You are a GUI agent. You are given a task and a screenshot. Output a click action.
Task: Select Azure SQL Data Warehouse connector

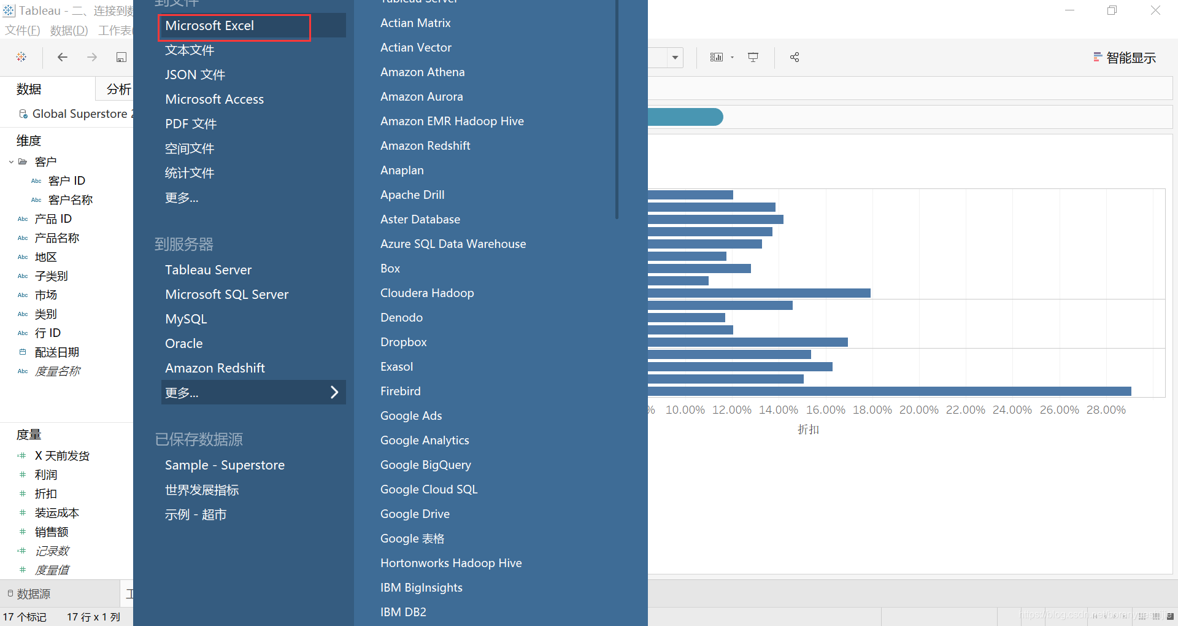(453, 244)
